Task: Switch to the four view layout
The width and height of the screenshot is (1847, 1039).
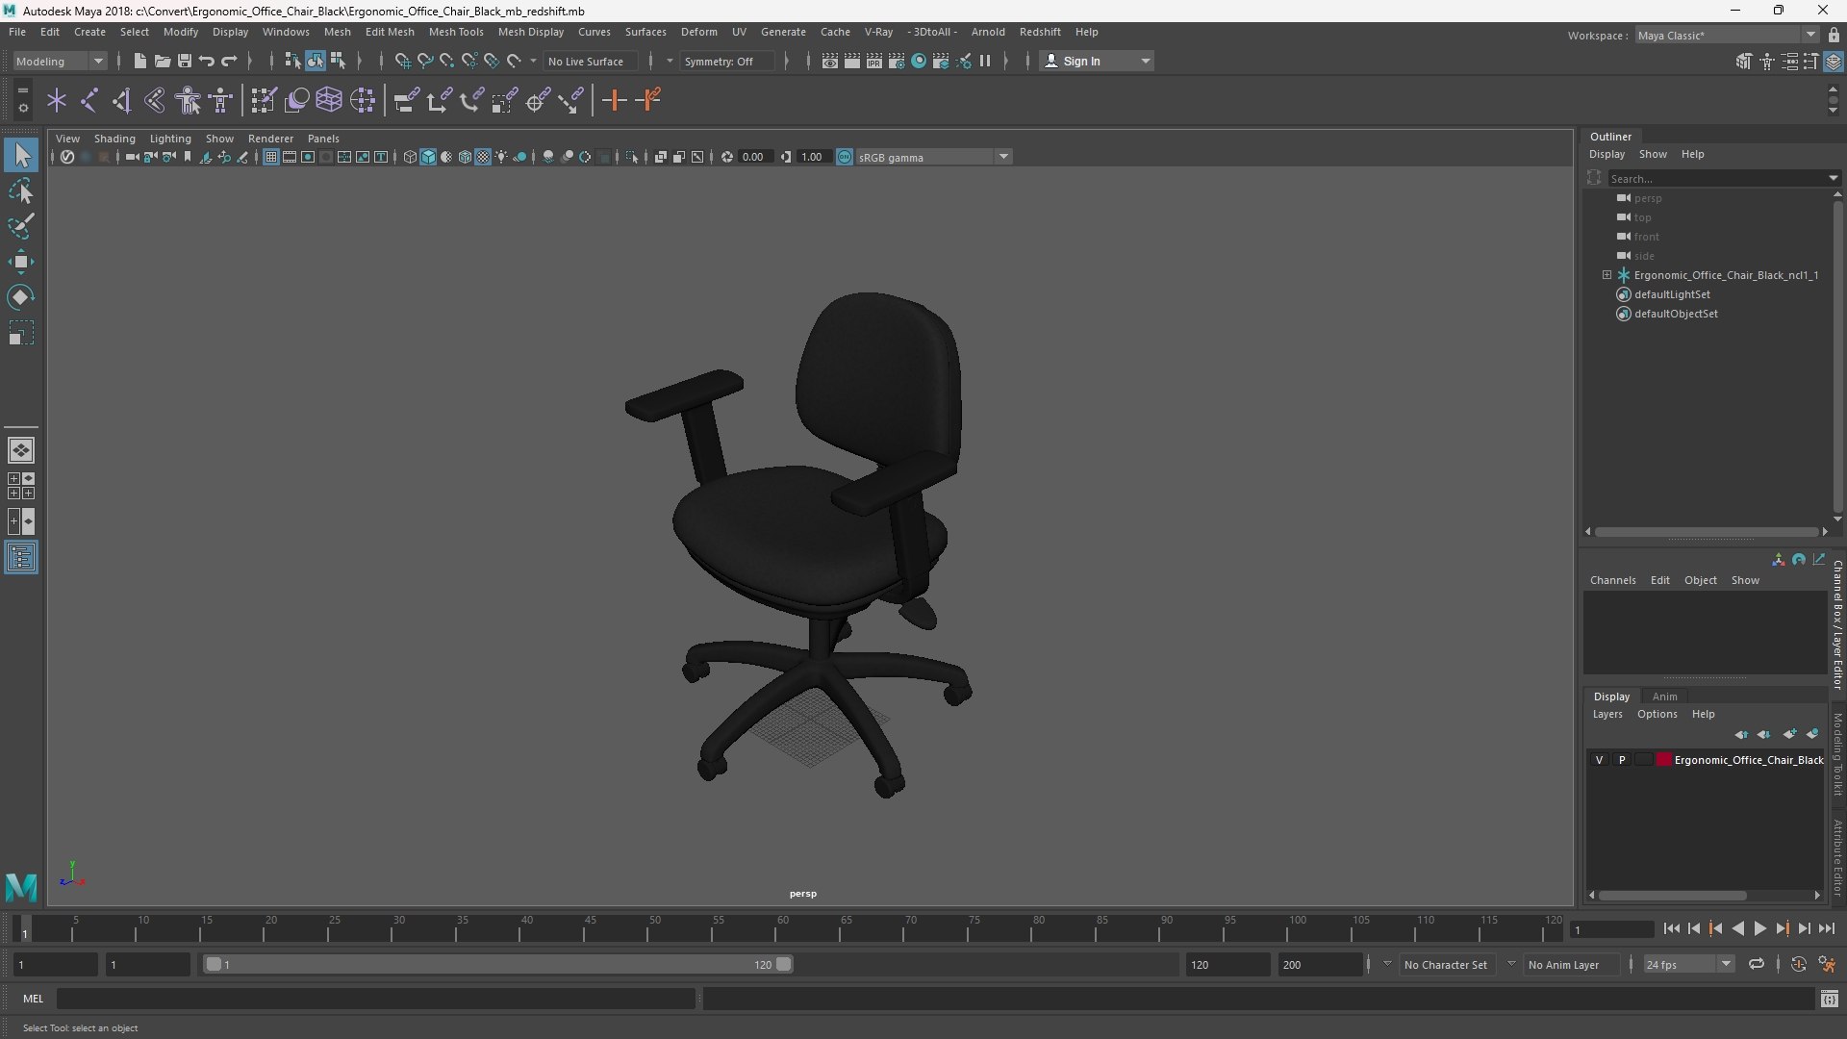Action: (x=21, y=486)
